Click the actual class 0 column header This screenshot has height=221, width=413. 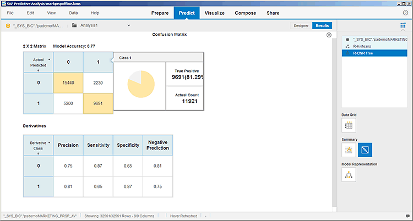point(68,62)
